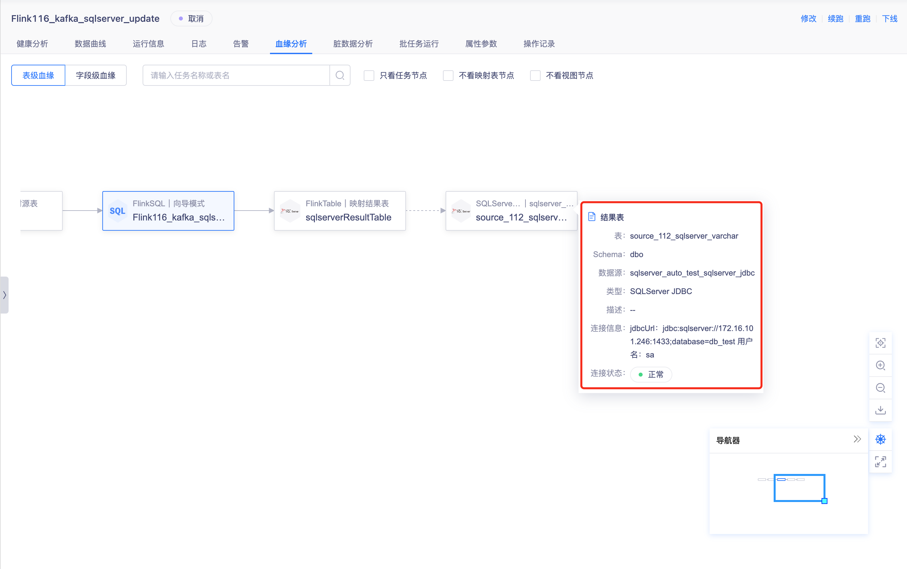The image size is (907, 569).
Task: Switch to 字段级血缘 view
Action: point(96,75)
